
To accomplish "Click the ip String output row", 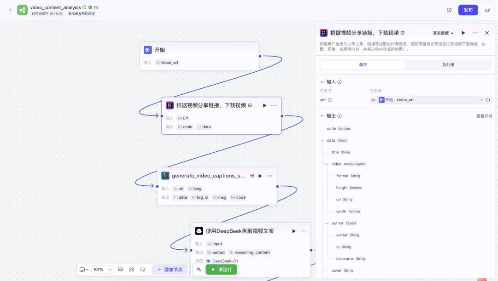I will point(344,247).
